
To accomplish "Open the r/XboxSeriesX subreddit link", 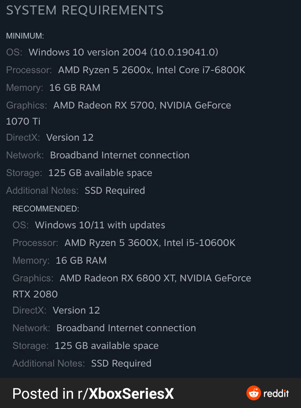I will pyautogui.click(x=126, y=394).
